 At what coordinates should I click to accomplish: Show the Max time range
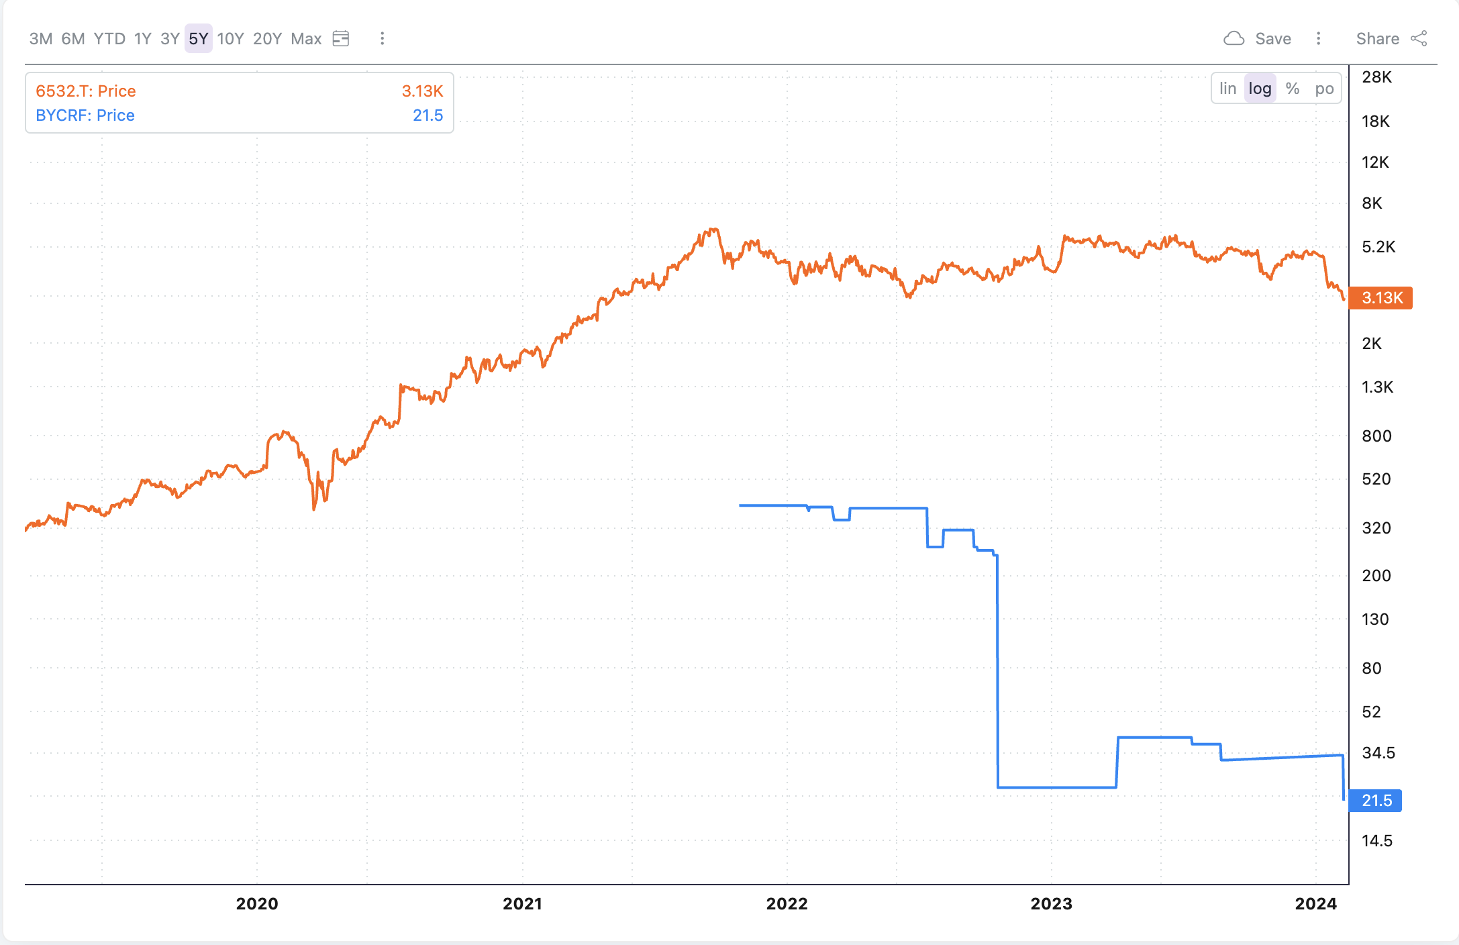click(x=306, y=39)
